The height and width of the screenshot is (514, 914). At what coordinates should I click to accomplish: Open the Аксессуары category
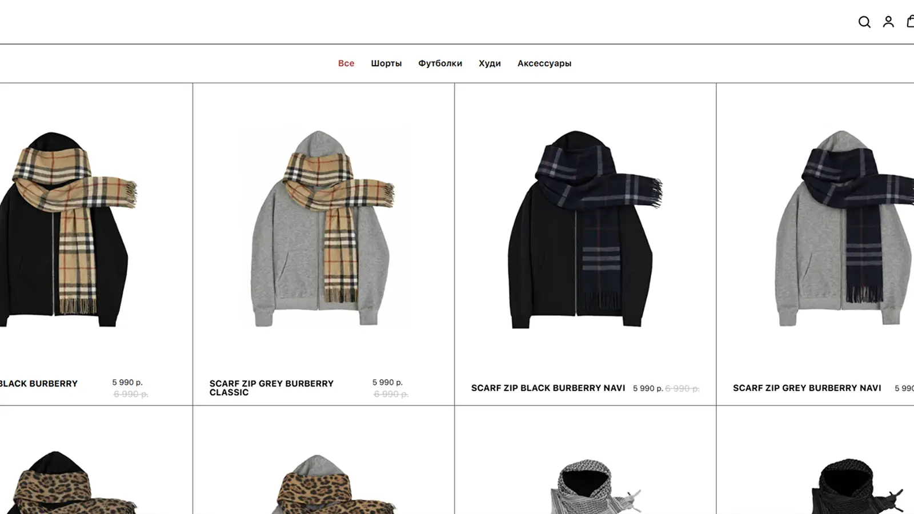(x=544, y=63)
